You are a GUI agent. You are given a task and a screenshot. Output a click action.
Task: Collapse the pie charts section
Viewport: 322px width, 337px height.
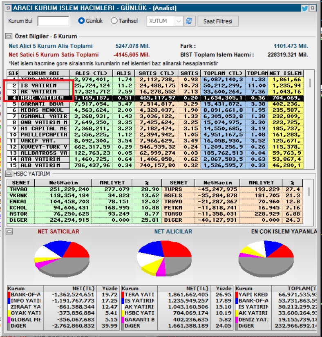point(9,231)
